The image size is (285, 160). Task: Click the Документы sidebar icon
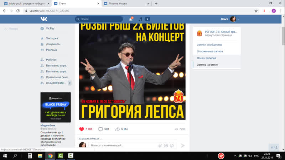tap(42, 44)
